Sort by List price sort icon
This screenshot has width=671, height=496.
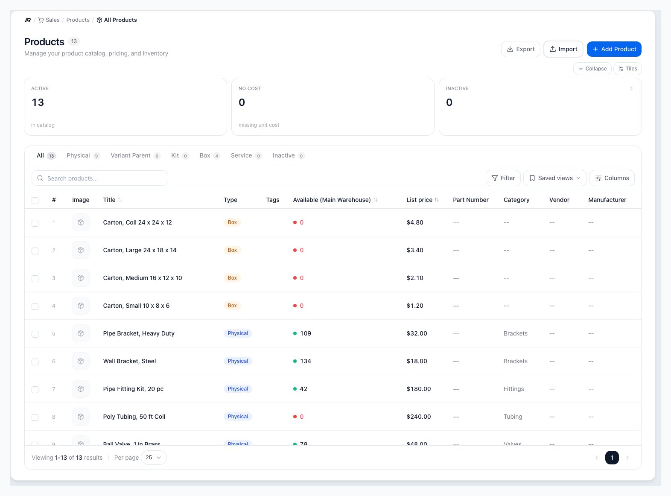[x=437, y=200]
